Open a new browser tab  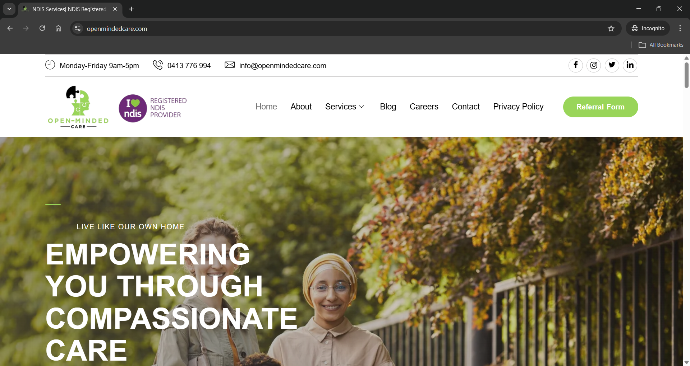132,9
